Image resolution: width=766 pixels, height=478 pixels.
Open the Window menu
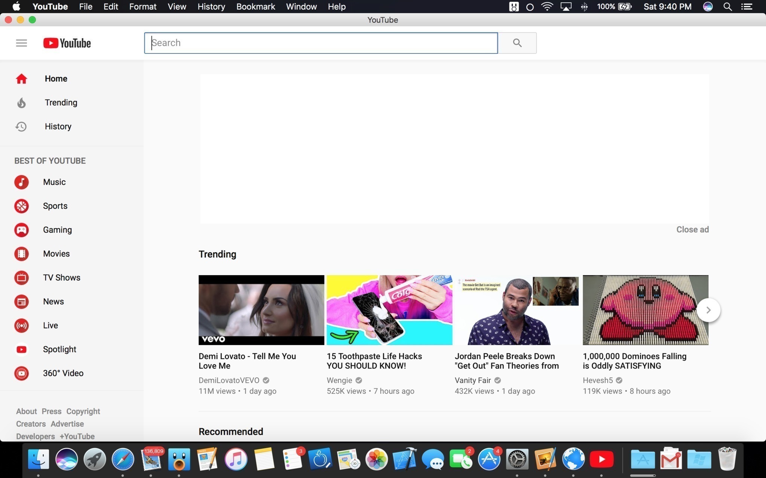[301, 7]
